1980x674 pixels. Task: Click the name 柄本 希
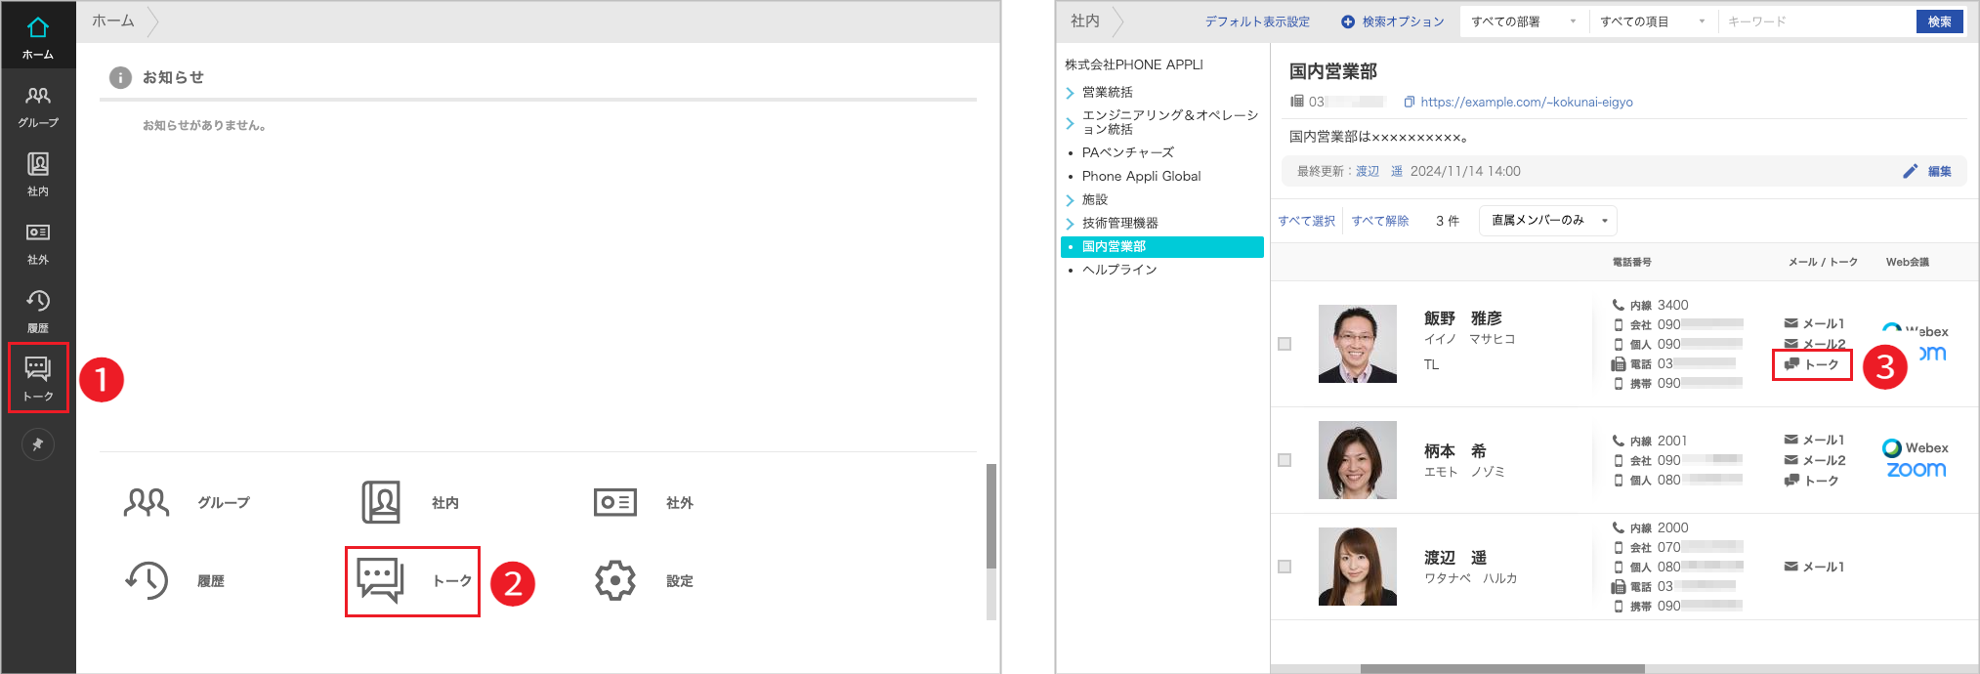click(x=1455, y=451)
